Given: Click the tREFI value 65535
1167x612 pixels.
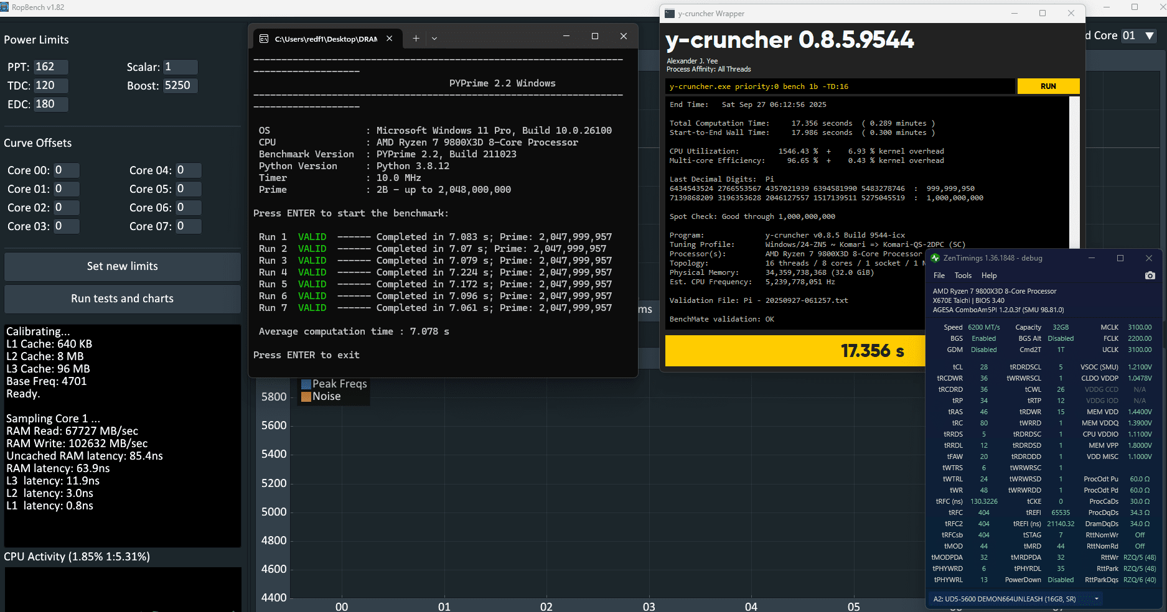Looking at the screenshot, I should coord(1061,512).
